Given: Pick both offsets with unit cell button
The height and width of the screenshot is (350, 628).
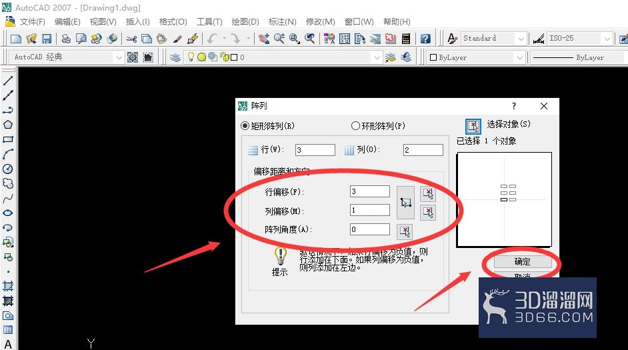Looking at the screenshot, I should 405,203.
